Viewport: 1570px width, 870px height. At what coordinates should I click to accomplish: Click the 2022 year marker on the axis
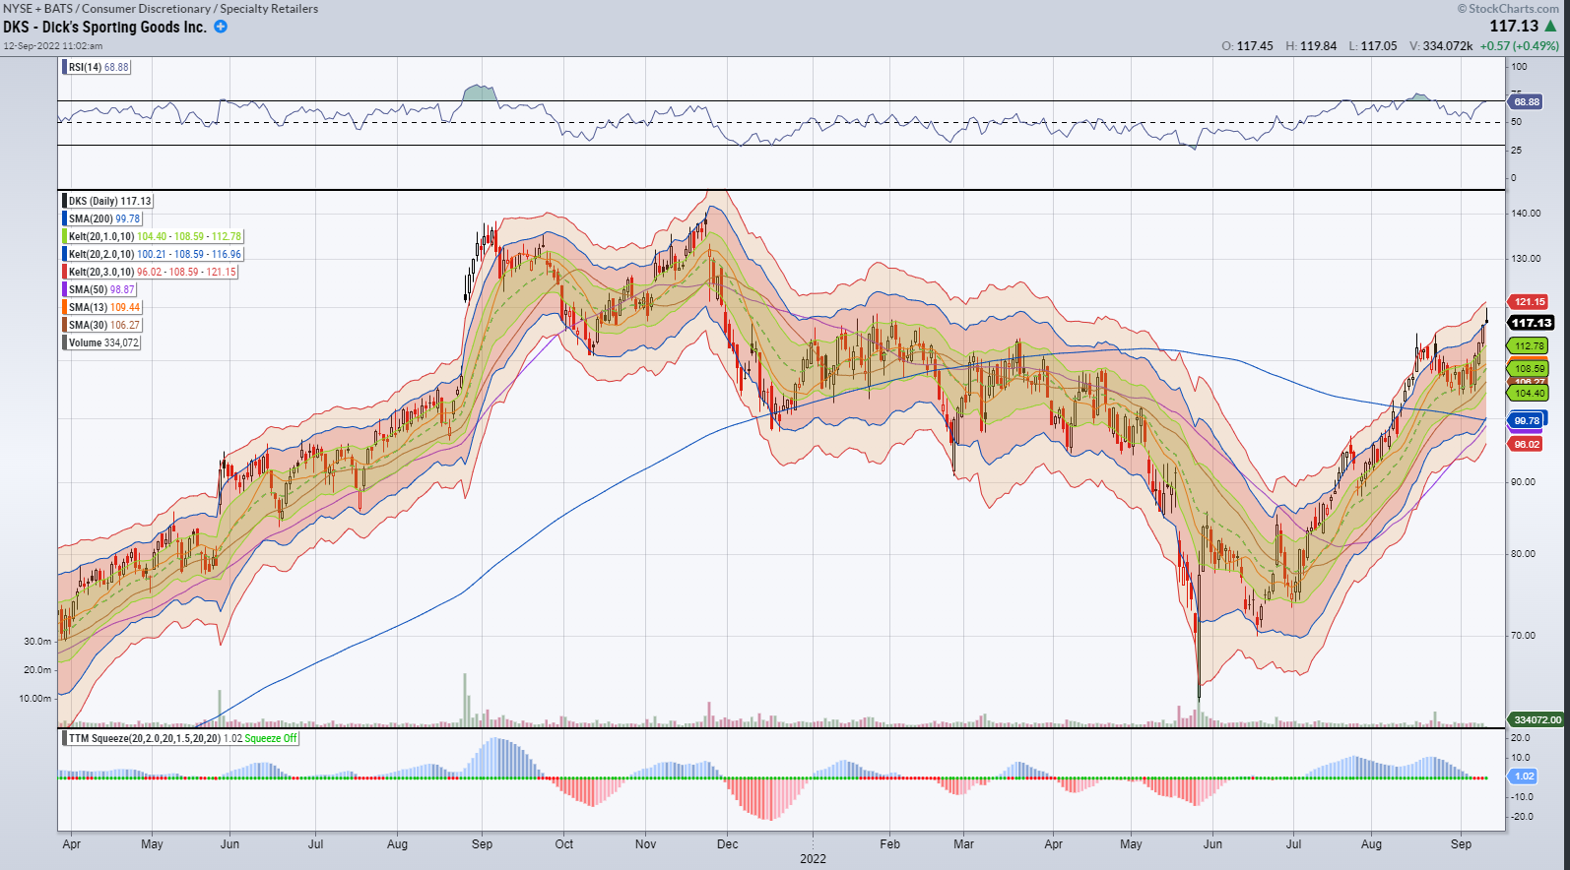click(814, 859)
